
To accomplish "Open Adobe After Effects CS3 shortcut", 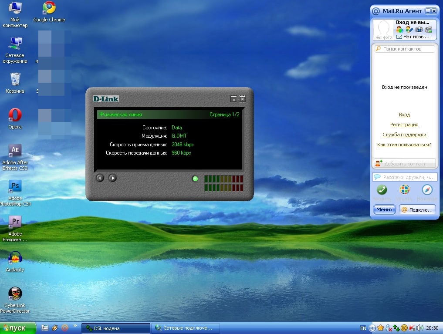I will [15, 157].
